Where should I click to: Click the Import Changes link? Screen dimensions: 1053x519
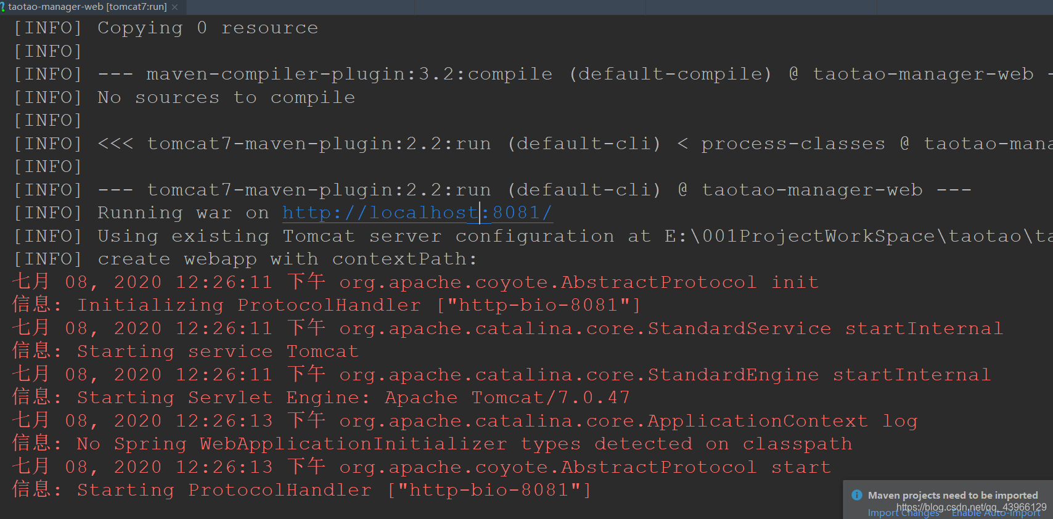click(904, 513)
